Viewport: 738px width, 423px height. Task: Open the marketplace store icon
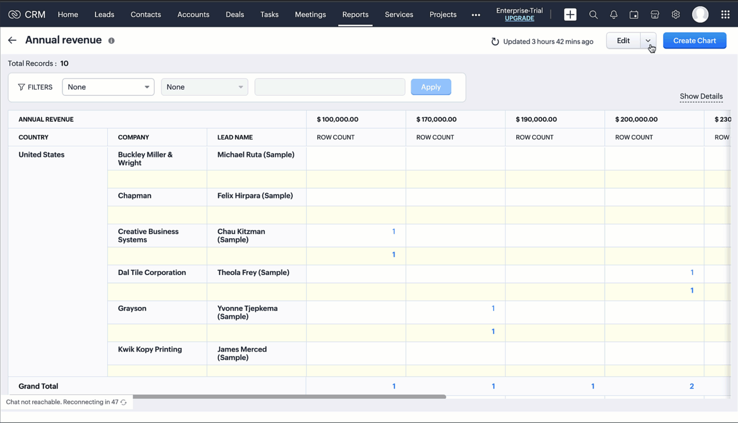tap(655, 15)
